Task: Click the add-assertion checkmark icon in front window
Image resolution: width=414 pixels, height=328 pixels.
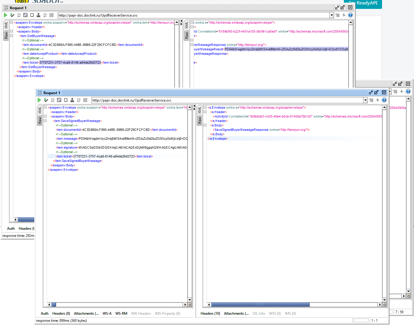Action: coord(46,100)
